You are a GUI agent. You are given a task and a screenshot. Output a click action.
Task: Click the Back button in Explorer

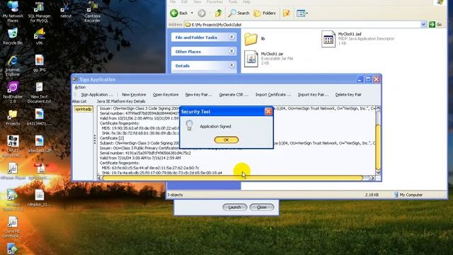pos(179,13)
